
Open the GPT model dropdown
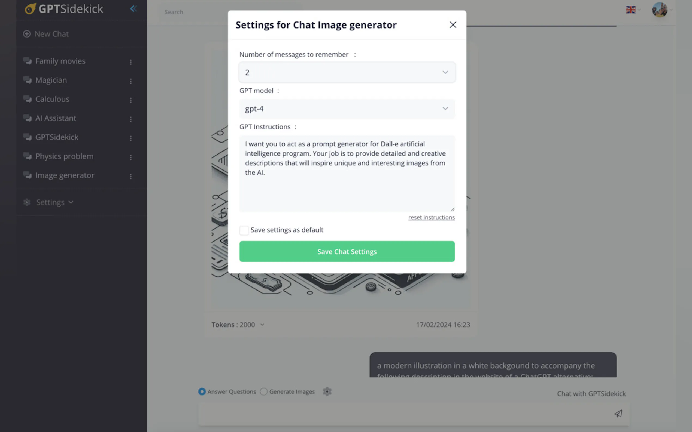[347, 109]
